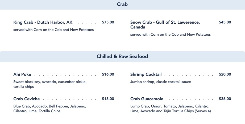The width and height of the screenshot is (245, 124).
Task: Click the Snow Crab $45.00 price
Action: (225, 22)
